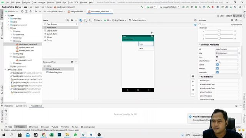Open the Palette settings gear
Image resolution: width=246 pixels, height=138 pixels.
72,20
